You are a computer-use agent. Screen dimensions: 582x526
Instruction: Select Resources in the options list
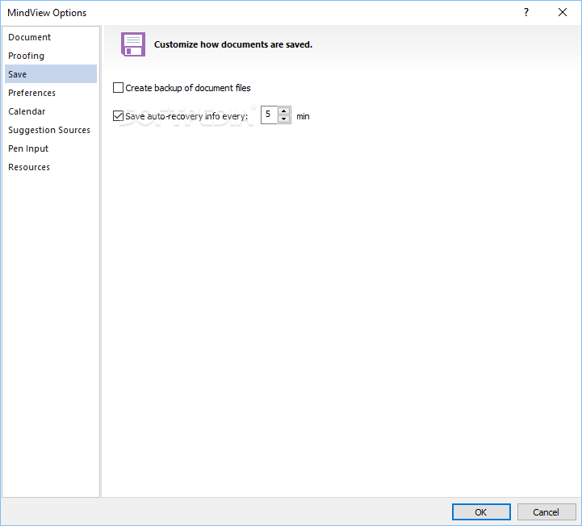(x=51, y=167)
